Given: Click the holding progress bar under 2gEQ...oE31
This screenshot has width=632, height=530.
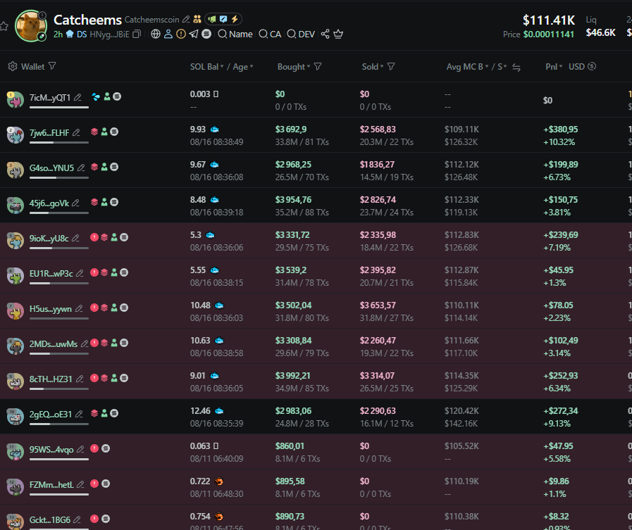Looking at the screenshot, I should (x=59, y=424).
